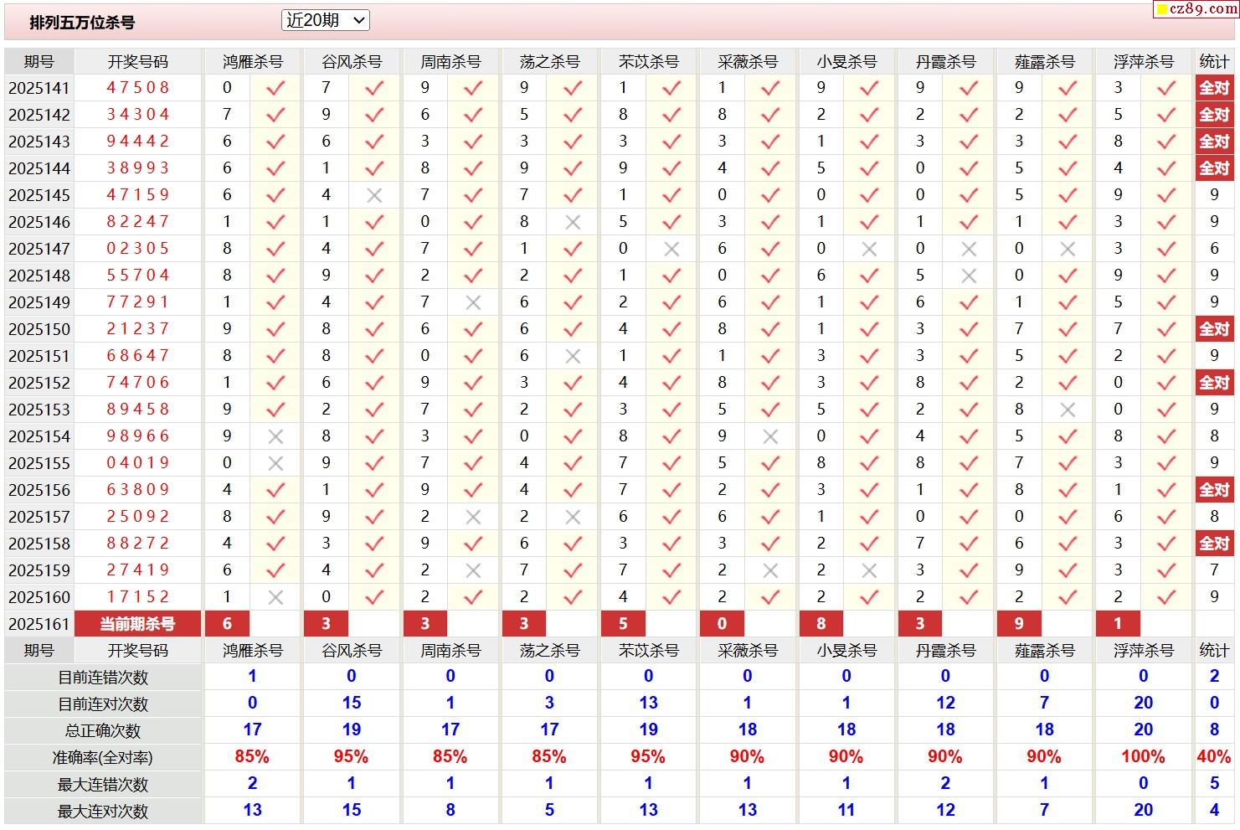This screenshot has width=1240, height=830.
Task: Click the X mark for 鸿雁杀号 in row 2025155
Action: 275,463
